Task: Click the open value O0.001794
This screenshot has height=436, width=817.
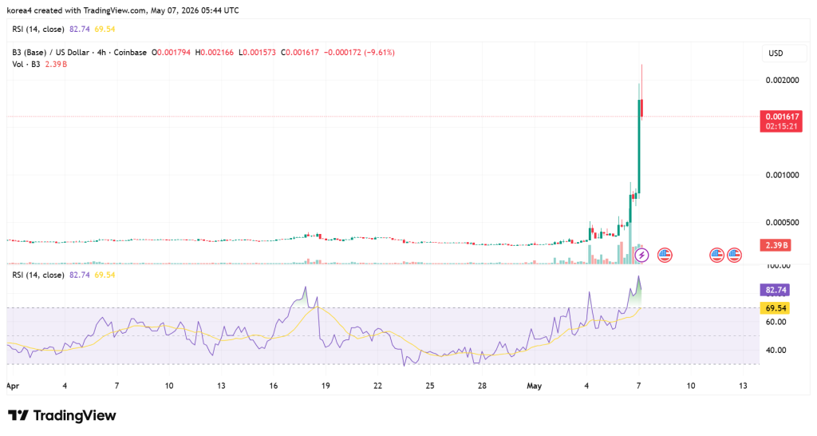Action: coord(172,53)
